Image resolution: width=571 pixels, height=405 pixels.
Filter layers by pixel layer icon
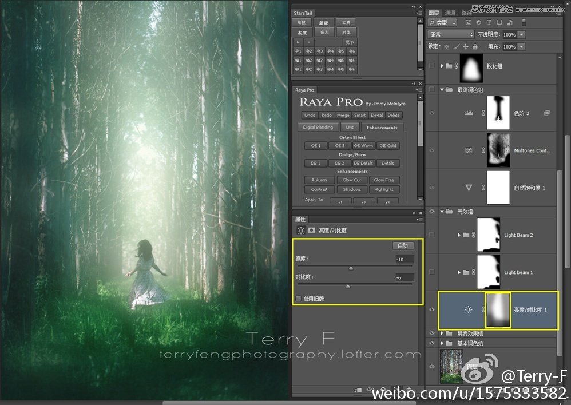(x=469, y=22)
